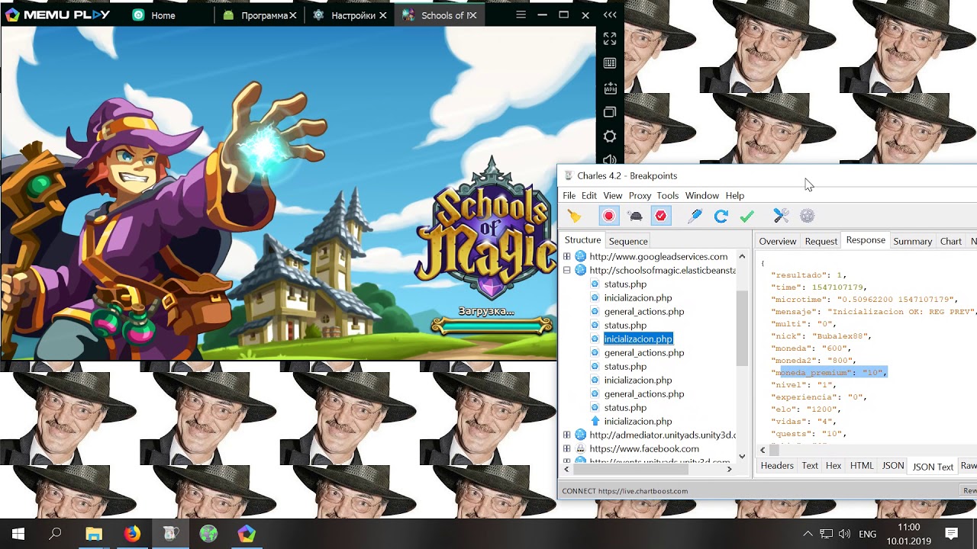Open MEmu sidebar settings gear
This screenshot has height=549, width=977.
(610, 136)
